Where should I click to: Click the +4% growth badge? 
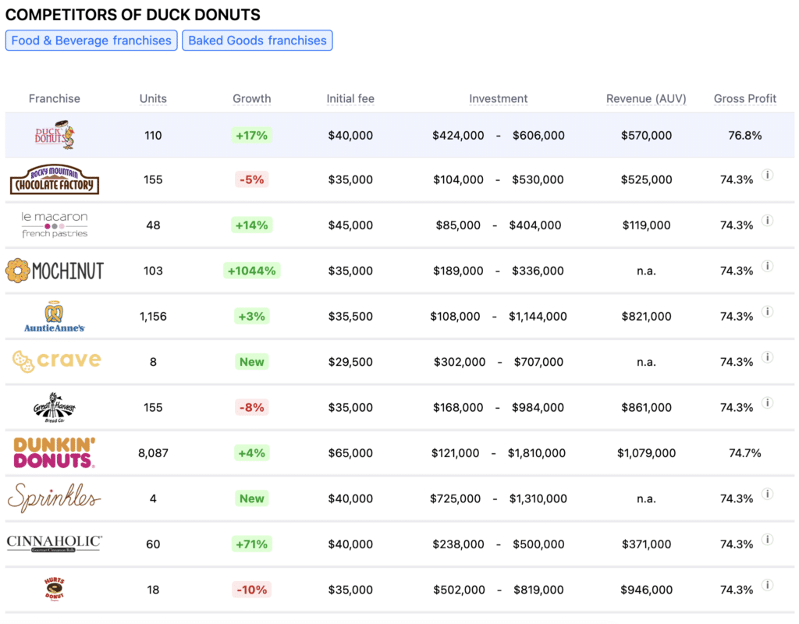pos(252,453)
